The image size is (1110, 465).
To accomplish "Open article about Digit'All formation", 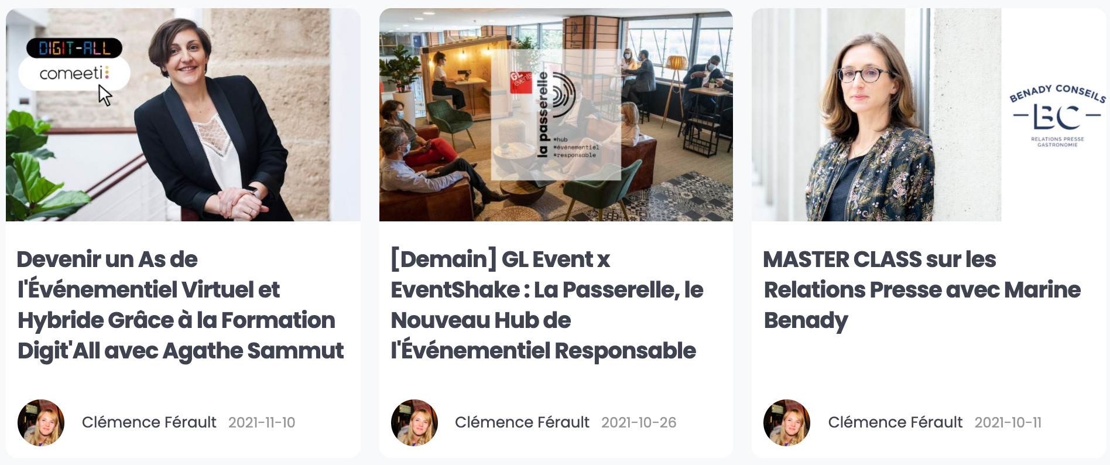I will click(x=180, y=305).
